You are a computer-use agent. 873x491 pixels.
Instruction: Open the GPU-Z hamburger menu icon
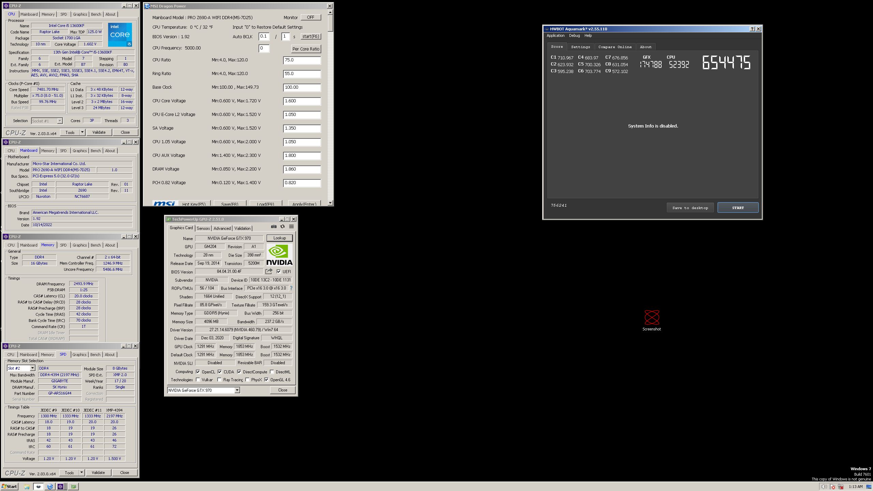292,227
